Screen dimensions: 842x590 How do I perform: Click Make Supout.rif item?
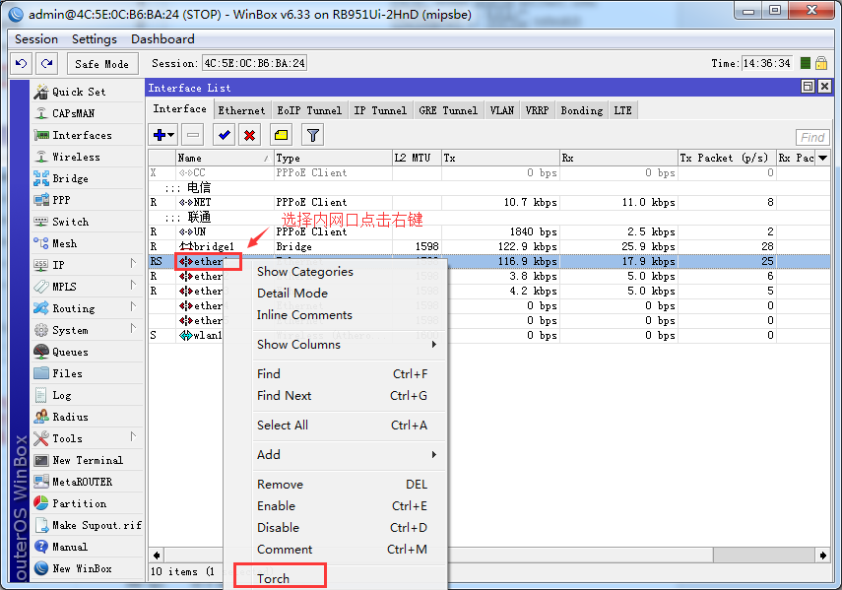click(x=88, y=525)
